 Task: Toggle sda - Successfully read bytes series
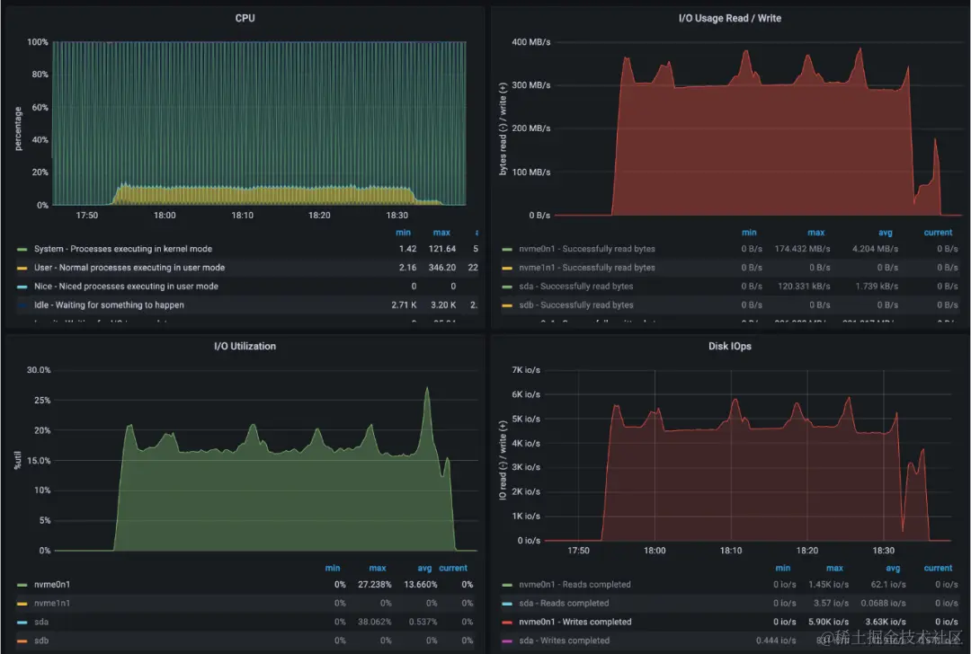click(x=576, y=287)
